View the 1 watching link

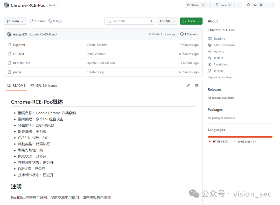point(221,64)
